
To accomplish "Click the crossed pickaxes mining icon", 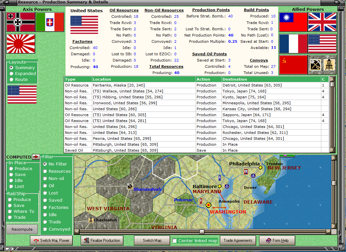I will (x=315, y=65).
